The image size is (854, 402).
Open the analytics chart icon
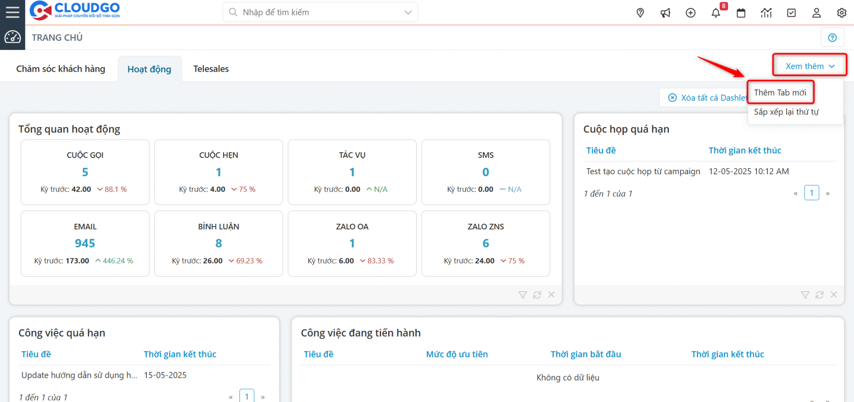pyautogui.click(x=766, y=13)
